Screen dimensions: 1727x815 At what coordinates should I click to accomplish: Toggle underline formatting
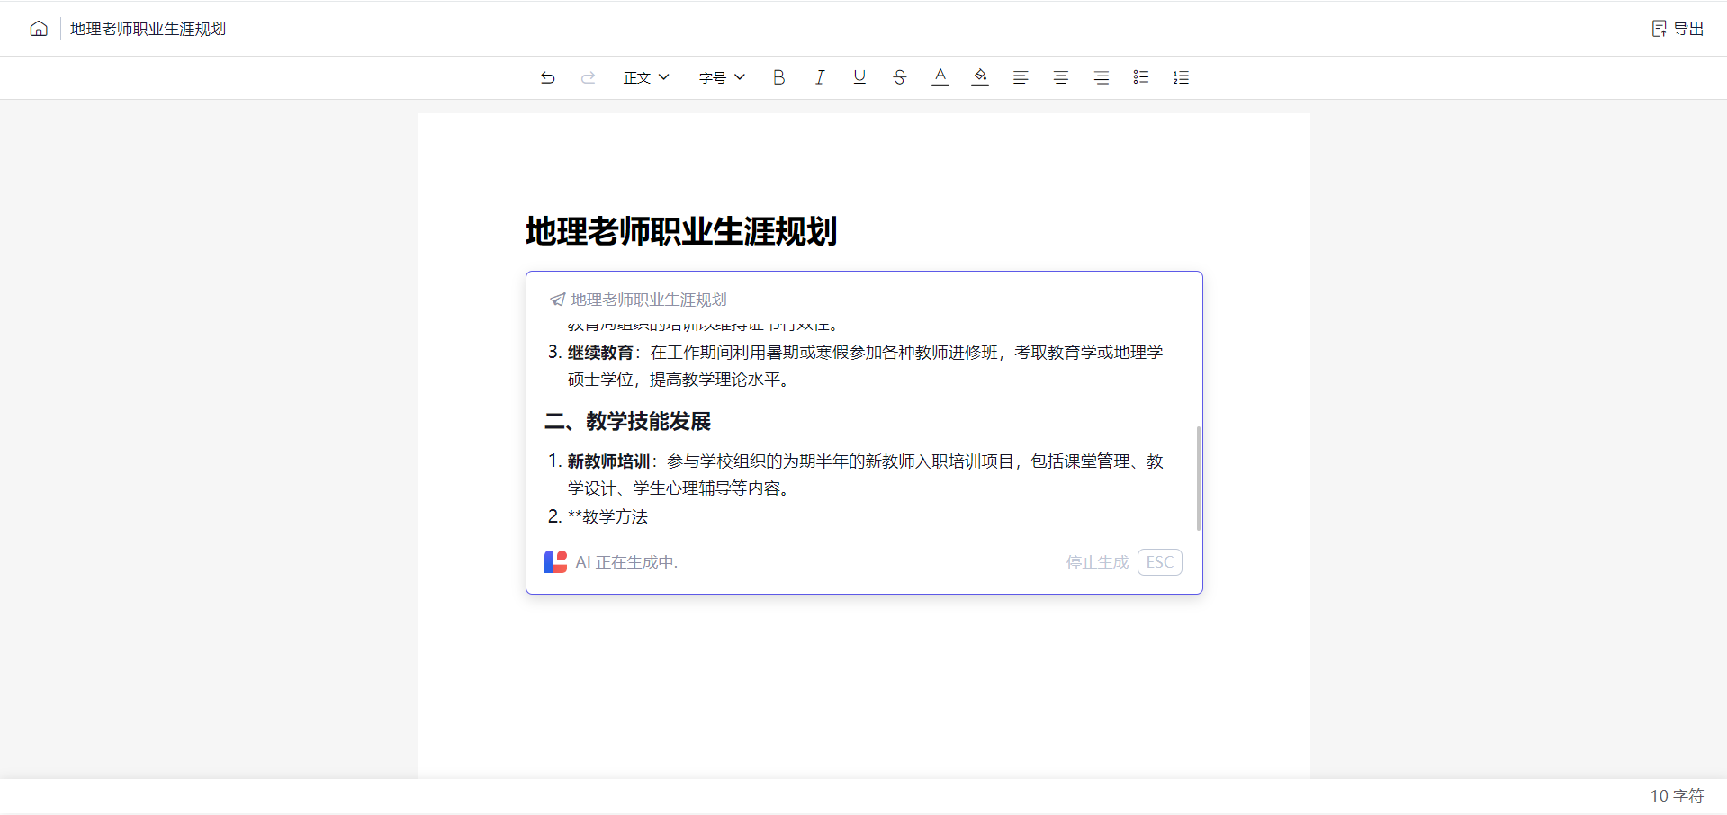pos(859,77)
